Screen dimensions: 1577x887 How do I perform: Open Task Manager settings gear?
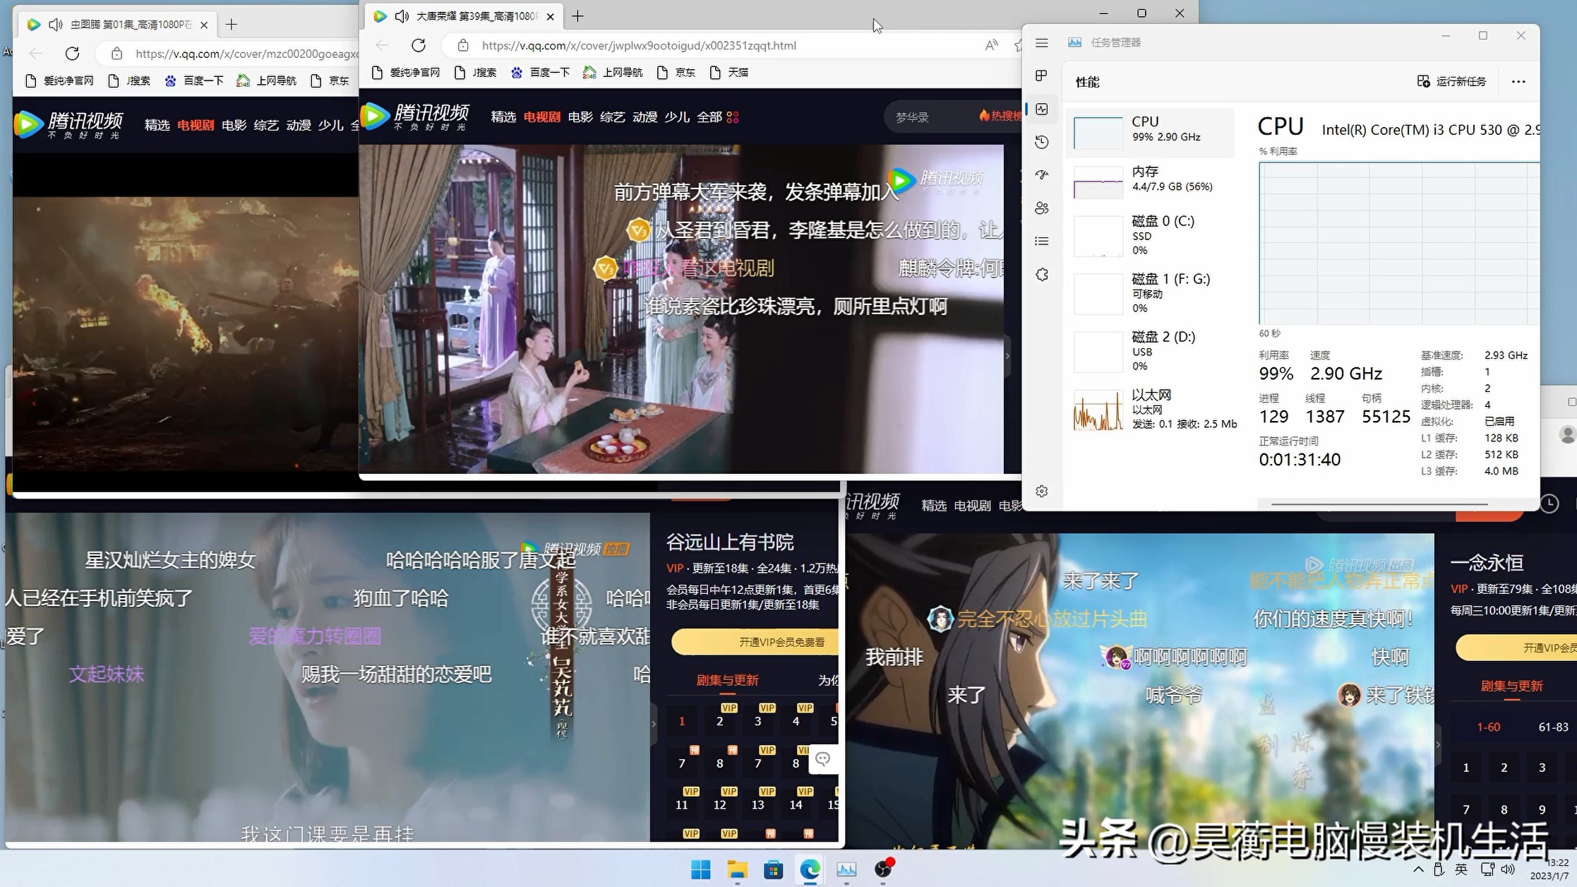tap(1042, 491)
